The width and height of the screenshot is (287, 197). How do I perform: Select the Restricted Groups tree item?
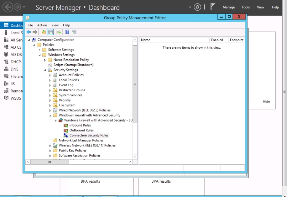click(x=72, y=90)
